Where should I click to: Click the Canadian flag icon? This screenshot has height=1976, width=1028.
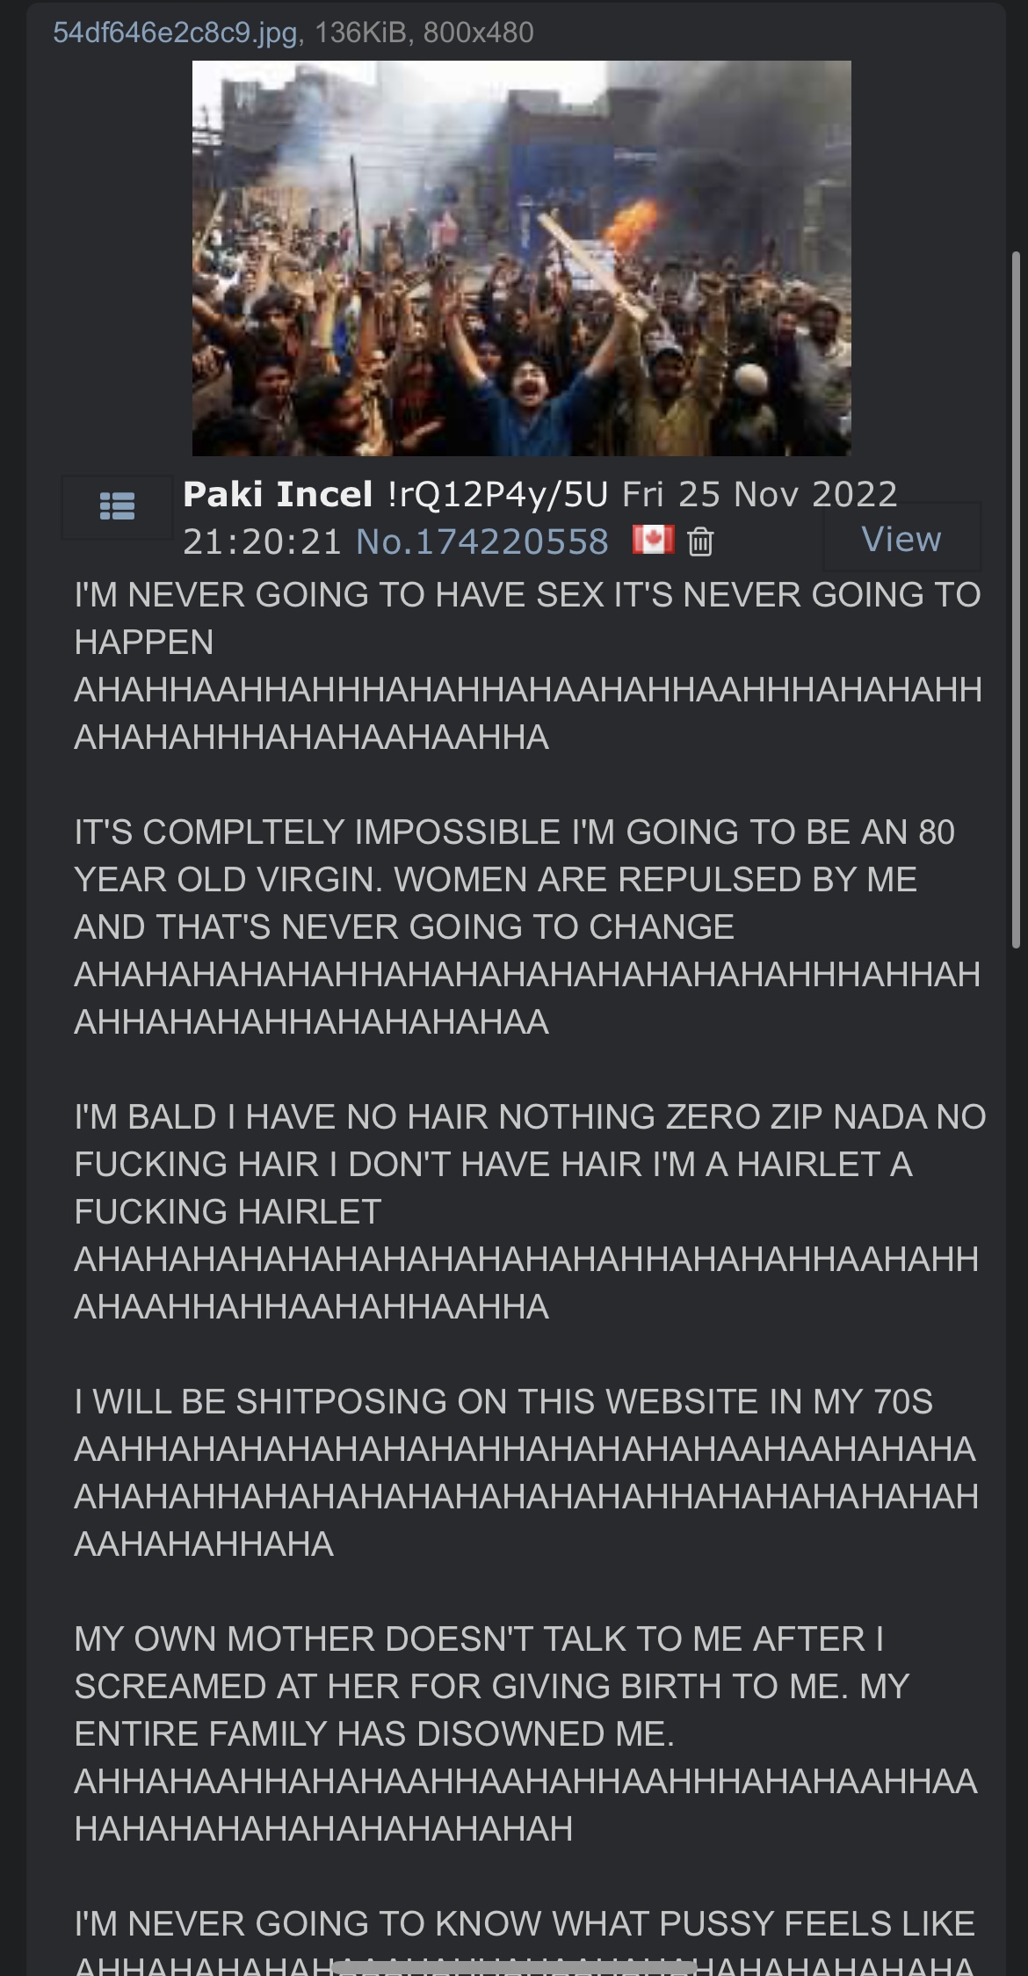click(653, 540)
